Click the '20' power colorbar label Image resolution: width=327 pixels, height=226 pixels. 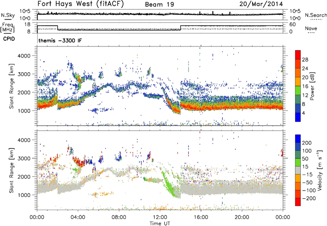tap(305, 78)
